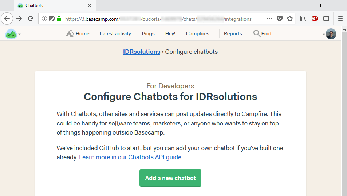Image resolution: width=347 pixels, height=196 pixels.
Task: Open the page actions three-dot menu
Action: click(269, 19)
